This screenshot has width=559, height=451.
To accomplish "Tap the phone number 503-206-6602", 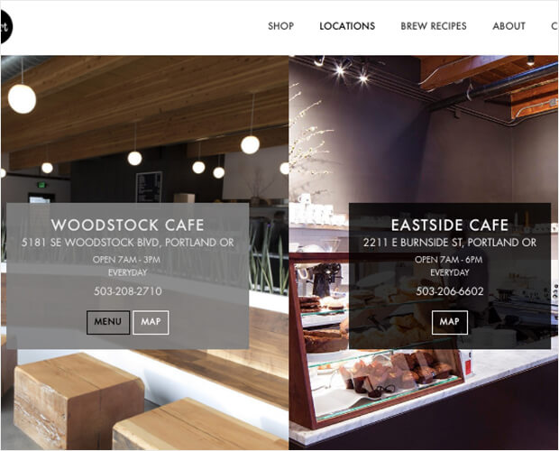I will 450,291.
